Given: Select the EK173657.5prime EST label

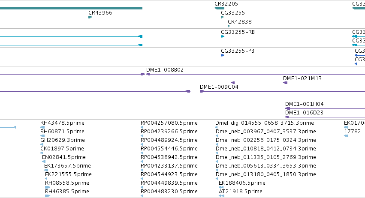Looking at the screenshot, I should [x=67, y=166].
